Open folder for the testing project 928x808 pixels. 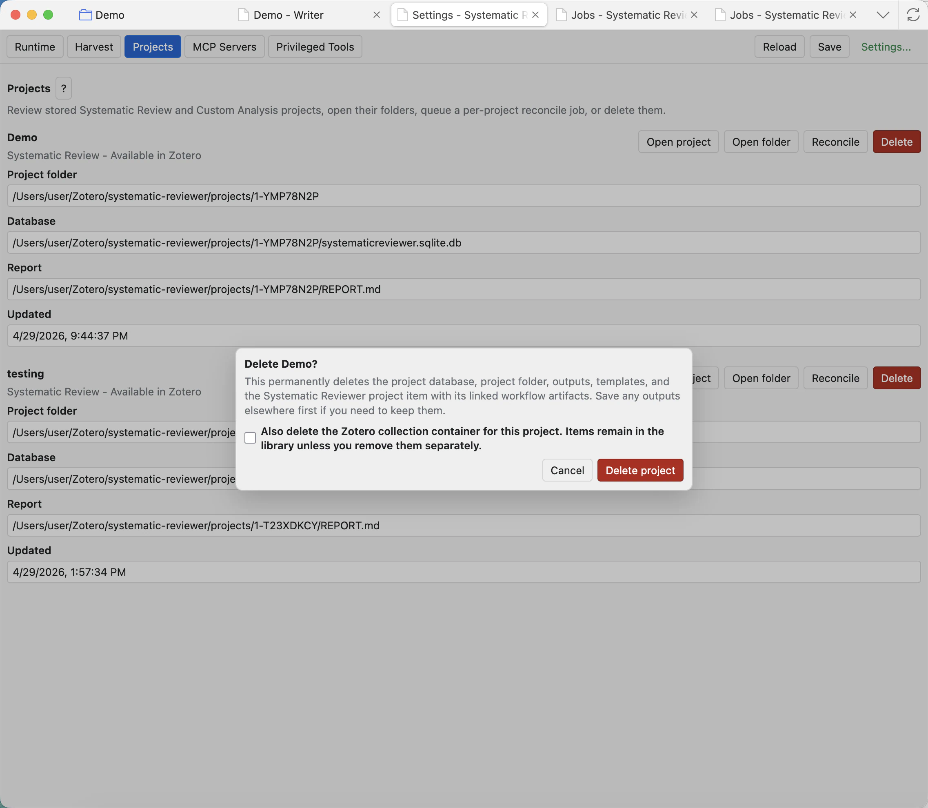(761, 378)
